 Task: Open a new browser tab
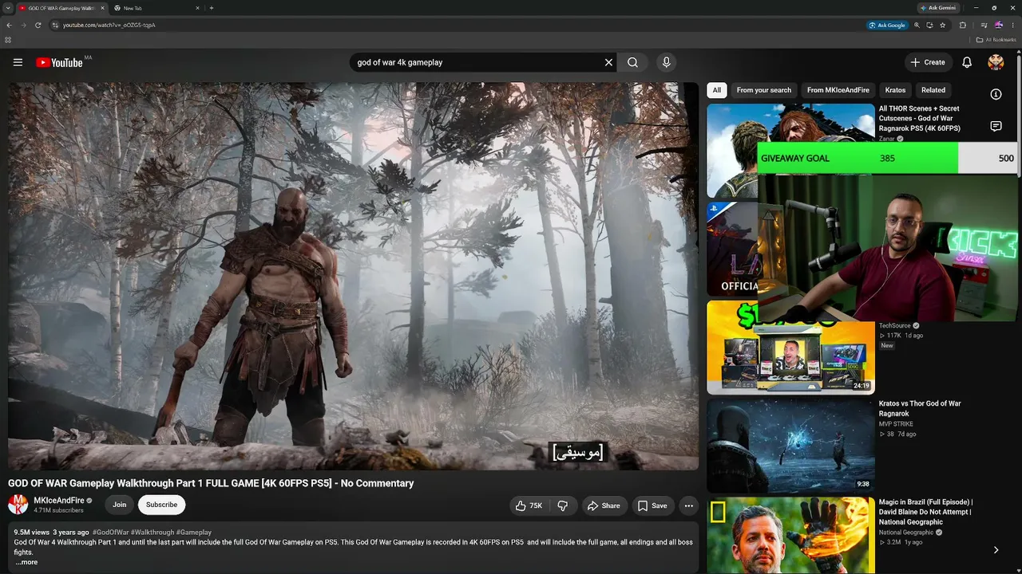(211, 8)
